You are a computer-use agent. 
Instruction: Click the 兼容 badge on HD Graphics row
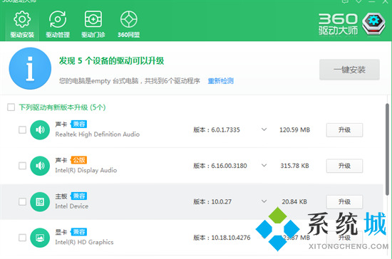pyautogui.click(x=78, y=232)
